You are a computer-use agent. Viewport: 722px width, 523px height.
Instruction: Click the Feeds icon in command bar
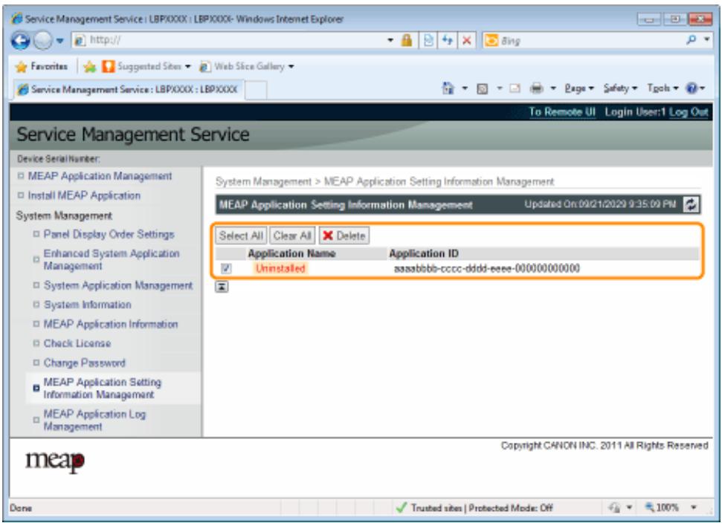(482, 88)
